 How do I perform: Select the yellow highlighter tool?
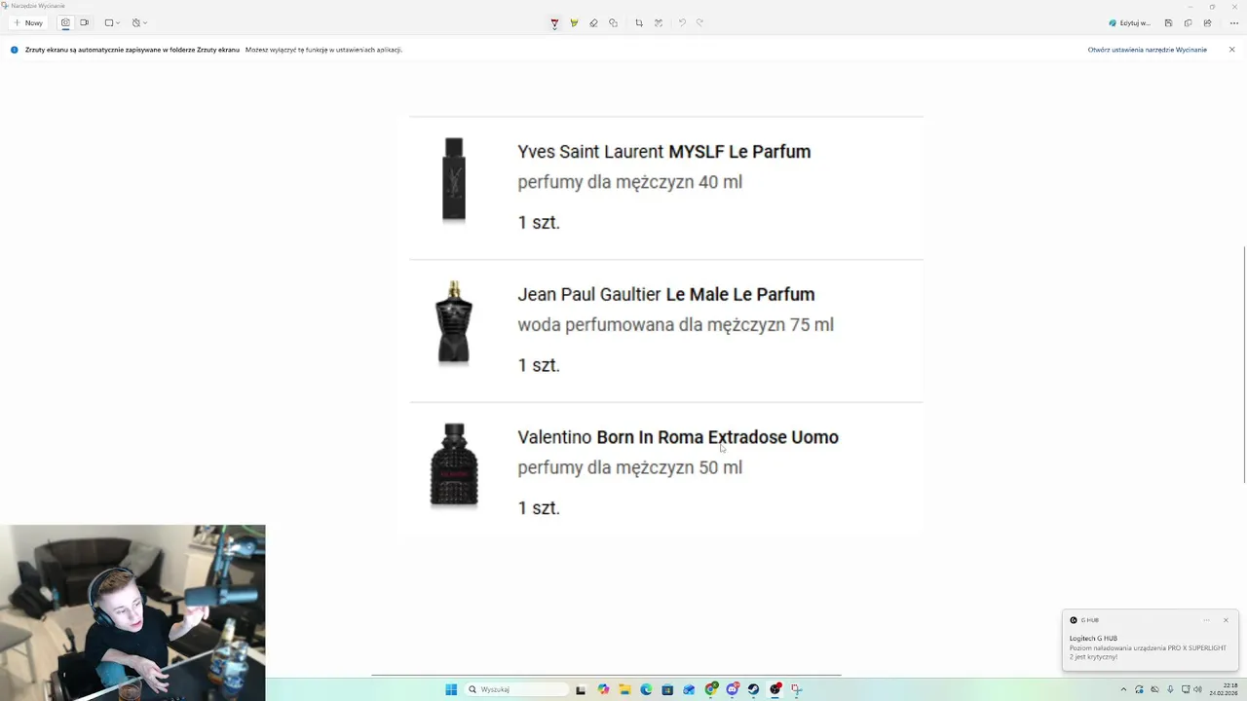pyautogui.click(x=574, y=23)
